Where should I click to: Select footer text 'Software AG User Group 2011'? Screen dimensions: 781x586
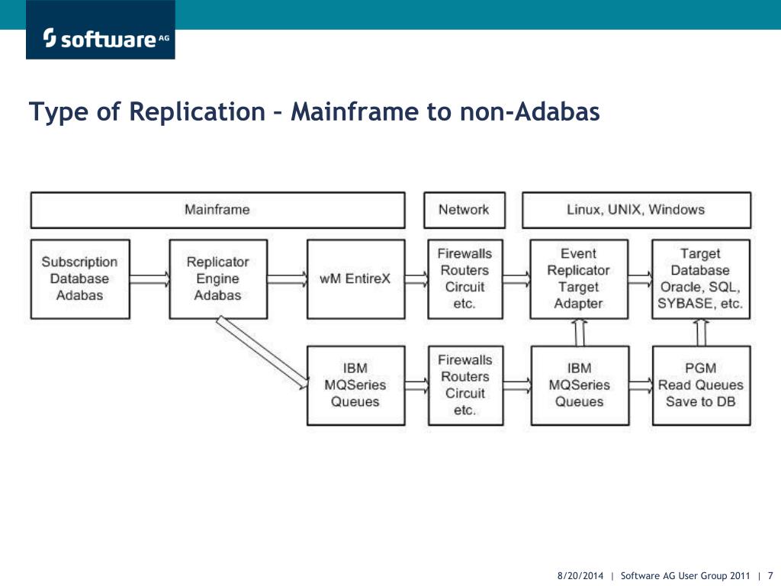pyautogui.click(x=685, y=575)
